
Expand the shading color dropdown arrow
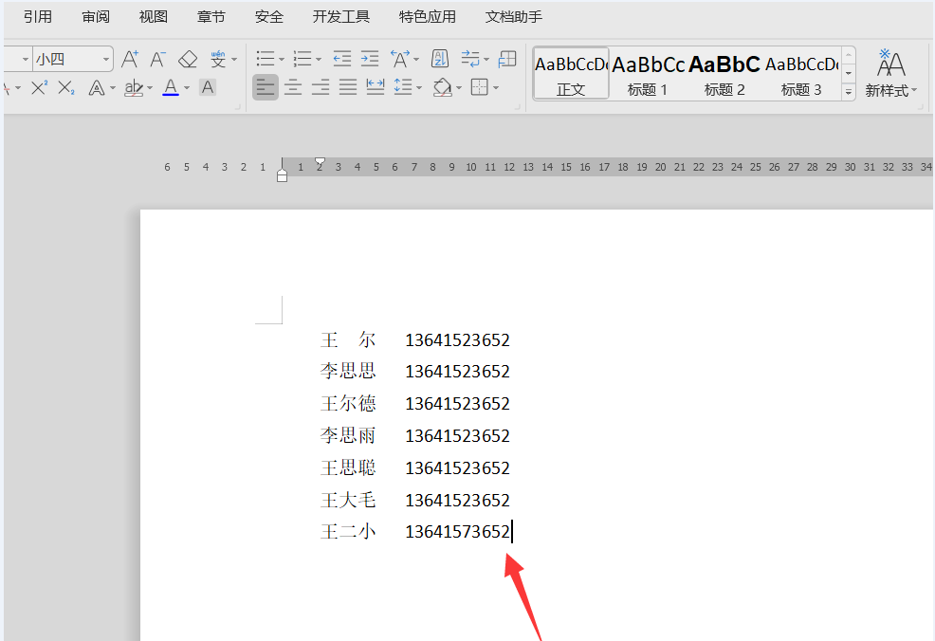pyautogui.click(x=459, y=88)
